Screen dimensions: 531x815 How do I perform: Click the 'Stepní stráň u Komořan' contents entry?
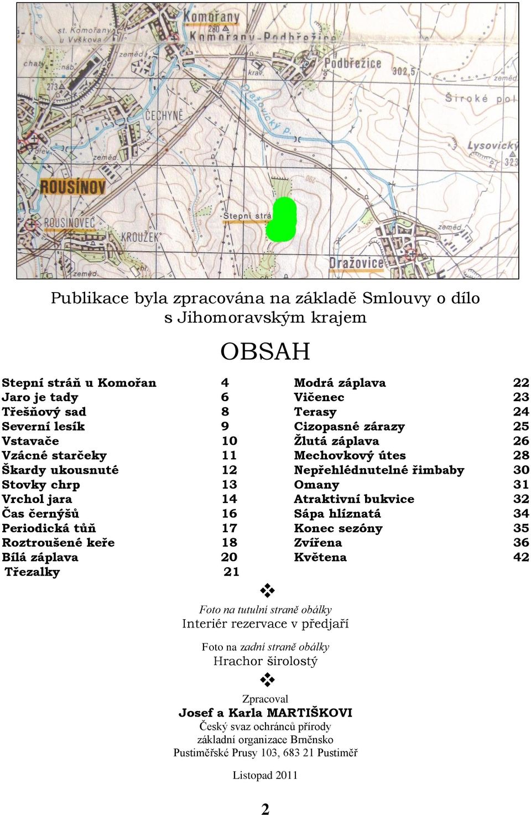(79, 383)
